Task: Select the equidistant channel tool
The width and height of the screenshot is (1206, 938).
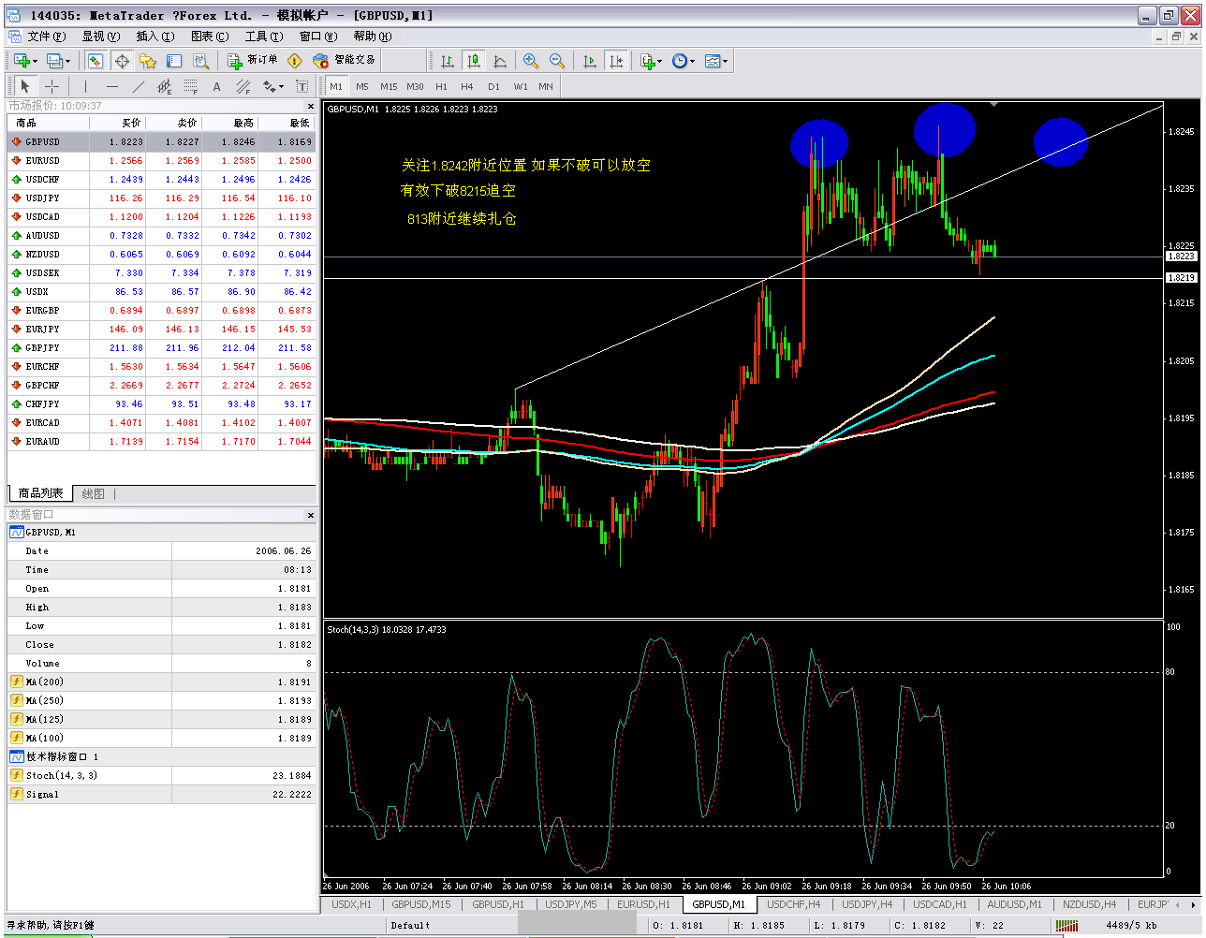Action: pos(165,86)
